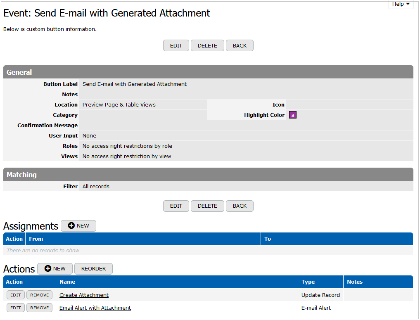Add a new action with plus icon
The height and width of the screenshot is (320, 420).
coord(55,269)
